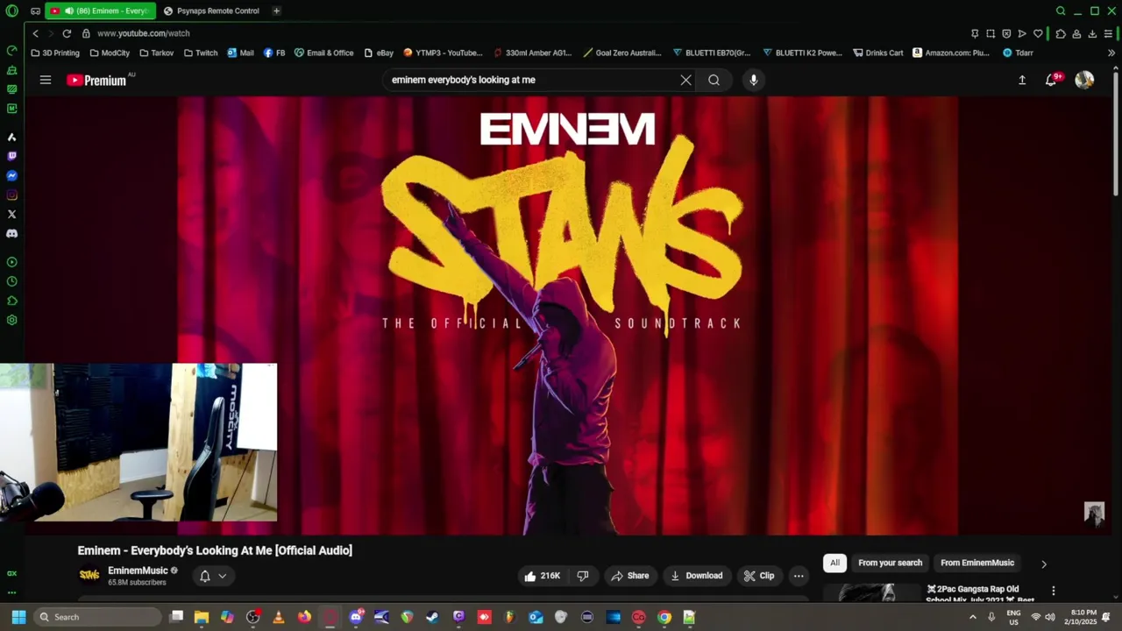Switch to the Eminem YouTube browser tab
This screenshot has height=631, width=1122.
(x=99, y=11)
